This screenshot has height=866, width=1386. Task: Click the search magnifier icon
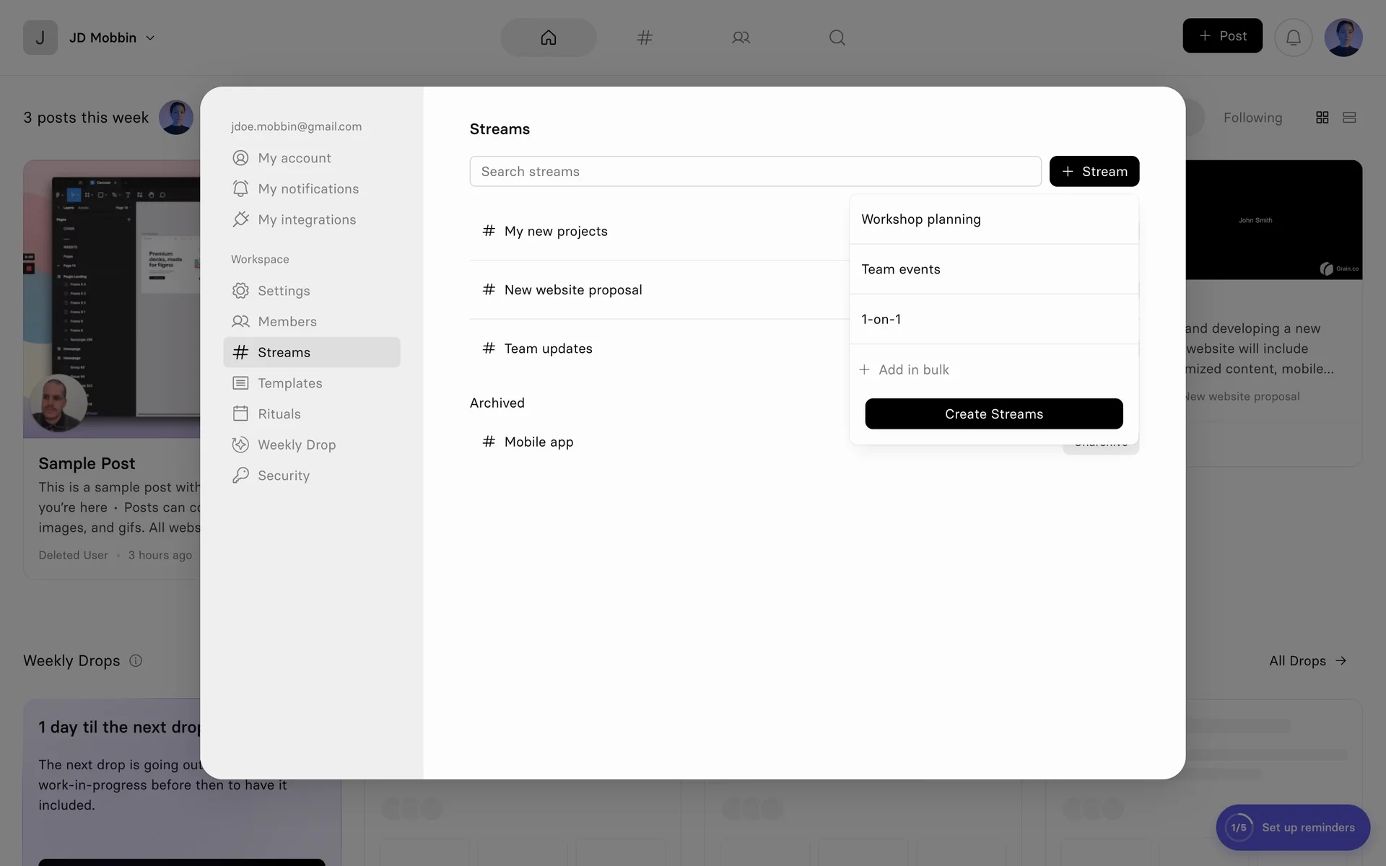pos(837,38)
